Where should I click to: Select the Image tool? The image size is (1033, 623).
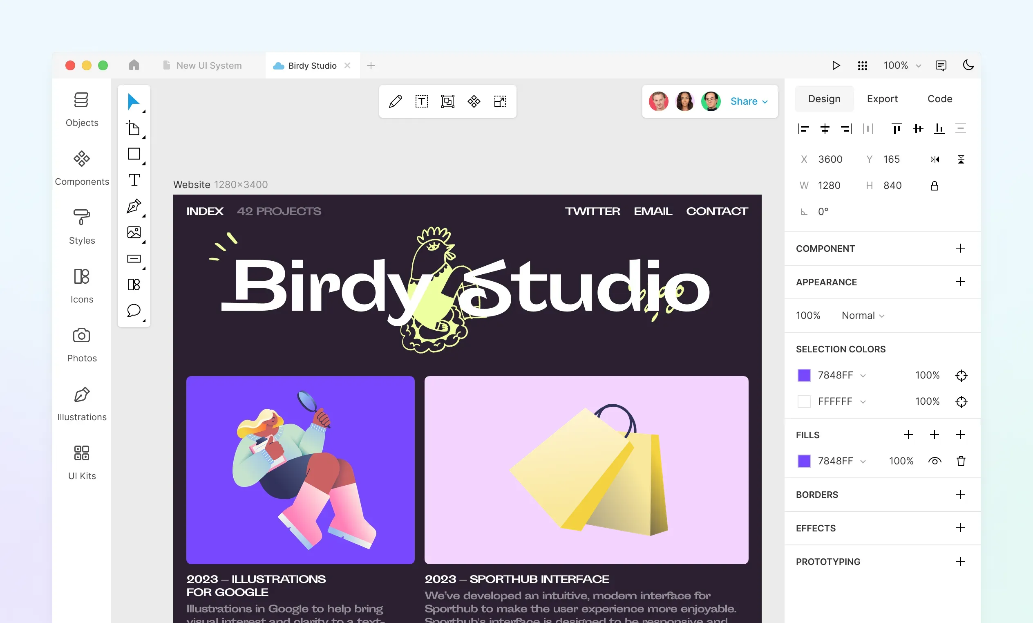(134, 233)
